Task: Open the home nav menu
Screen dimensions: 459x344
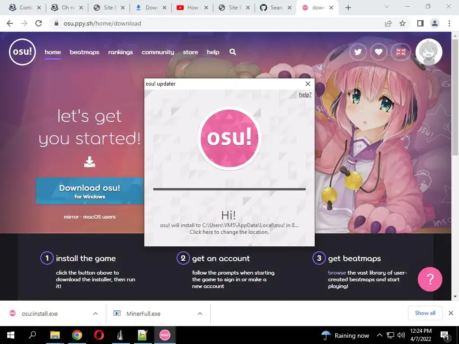Action: click(x=53, y=52)
